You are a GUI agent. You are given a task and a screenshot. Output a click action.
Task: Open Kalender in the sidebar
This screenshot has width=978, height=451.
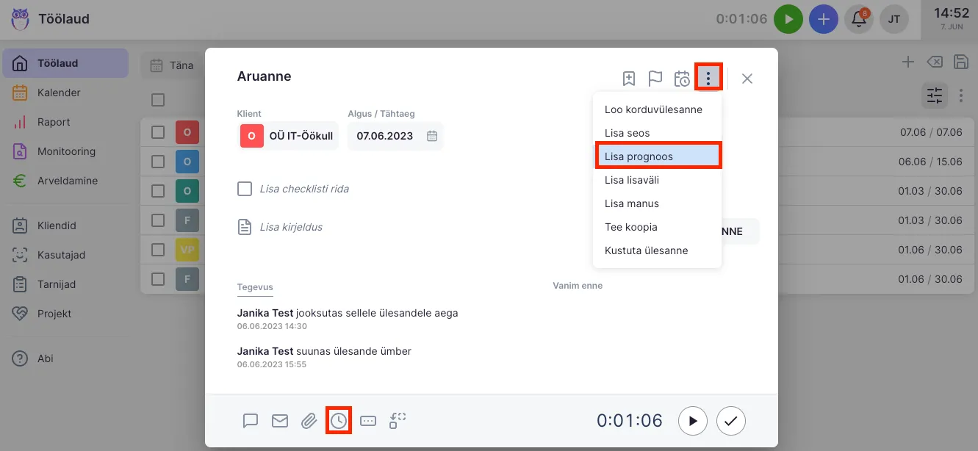(59, 93)
